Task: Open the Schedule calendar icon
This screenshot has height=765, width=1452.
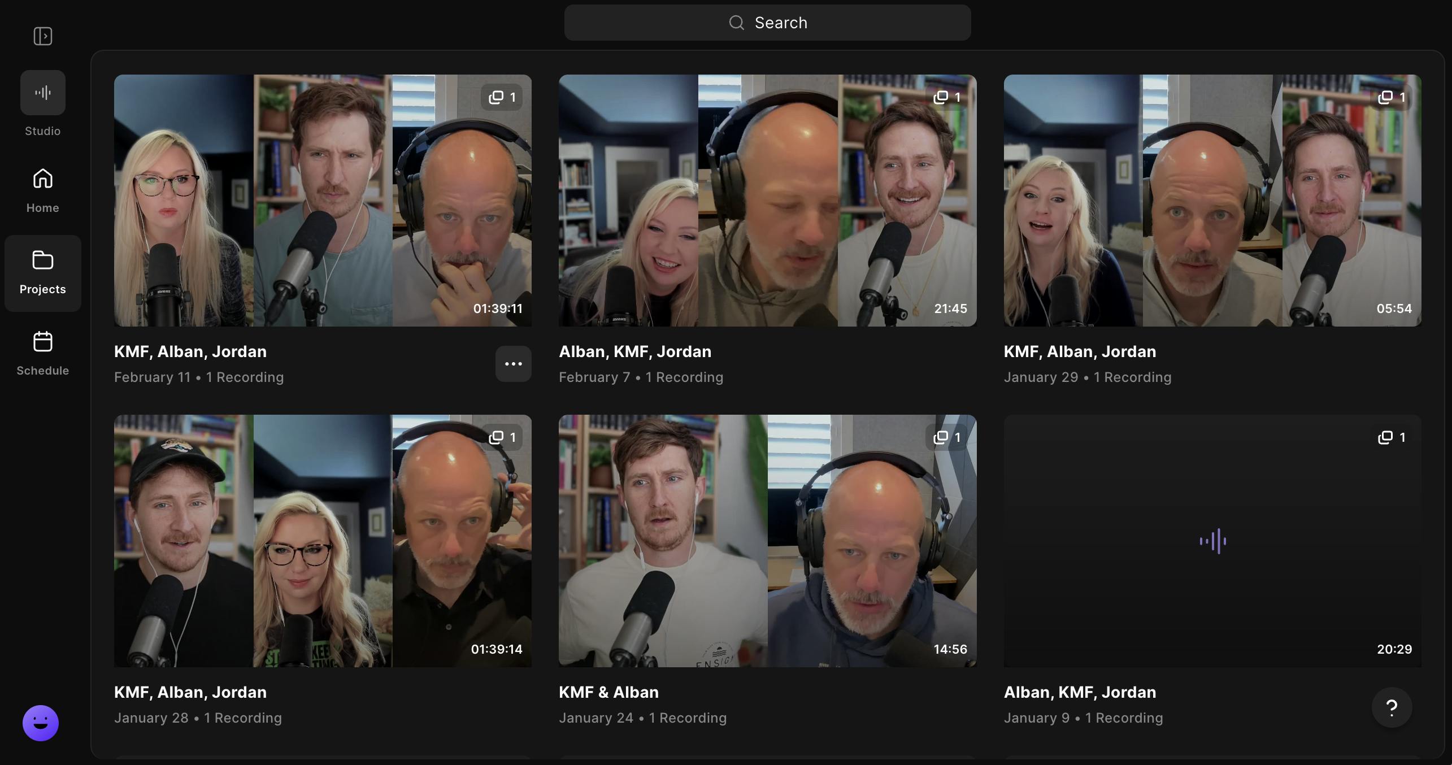Action: (x=43, y=342)
